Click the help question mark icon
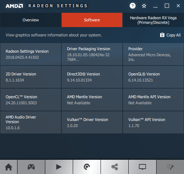 (x=133, y=6)
